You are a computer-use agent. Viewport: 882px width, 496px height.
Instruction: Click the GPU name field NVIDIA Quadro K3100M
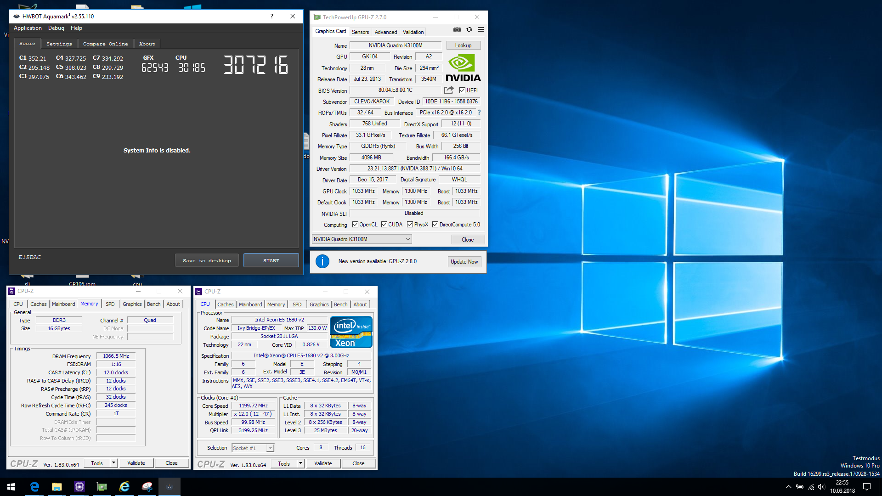(396, 45)
